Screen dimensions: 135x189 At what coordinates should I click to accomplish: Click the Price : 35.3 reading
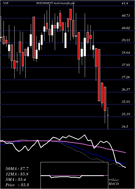(x=17, y=185)
